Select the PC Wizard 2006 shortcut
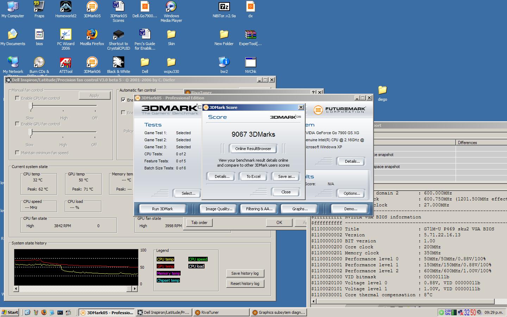 point(65,39)
